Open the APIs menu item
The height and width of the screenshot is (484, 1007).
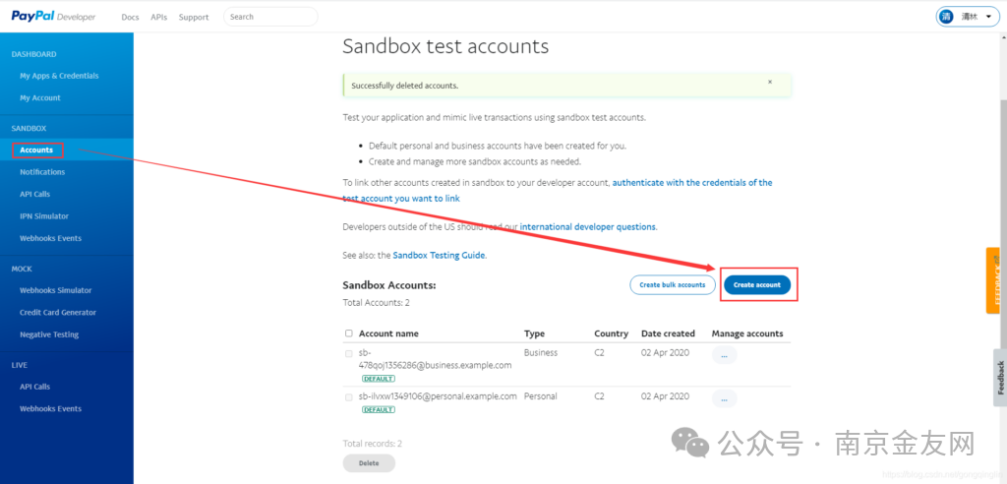[x=158, y=17]
